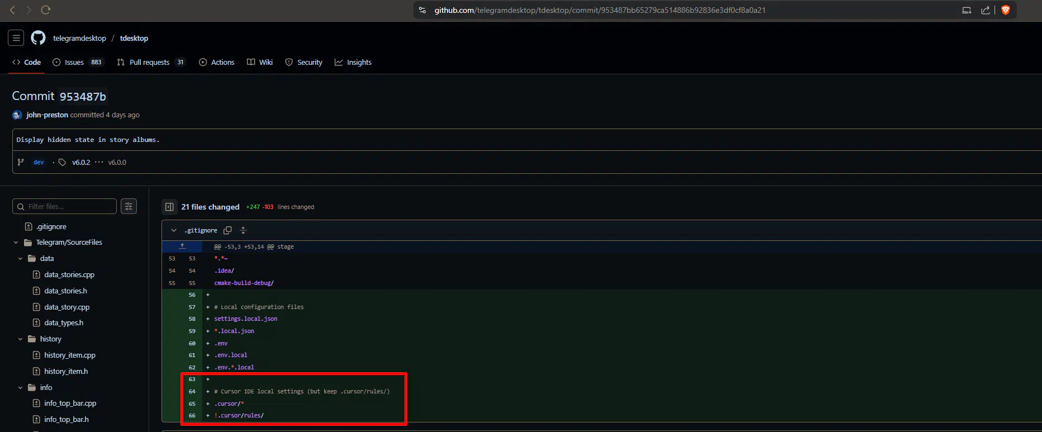Click the address bar URL

pos(599,10)
